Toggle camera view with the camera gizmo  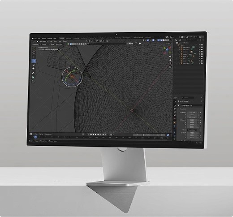coord(170,64)
